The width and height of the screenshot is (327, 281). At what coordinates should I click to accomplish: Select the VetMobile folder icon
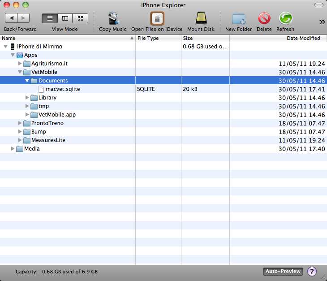(x=27, y=72)
